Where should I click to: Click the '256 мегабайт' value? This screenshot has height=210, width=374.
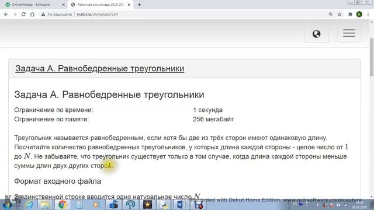213,119
